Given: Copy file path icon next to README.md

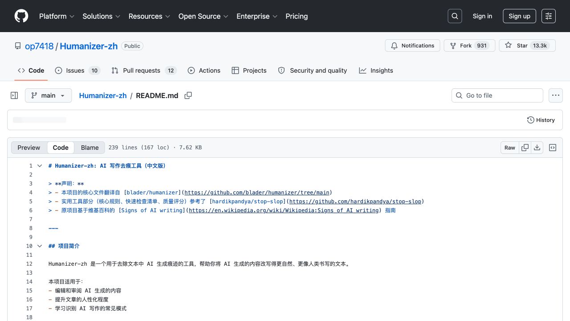Looking at the screenshot, I should click(188, 95).
